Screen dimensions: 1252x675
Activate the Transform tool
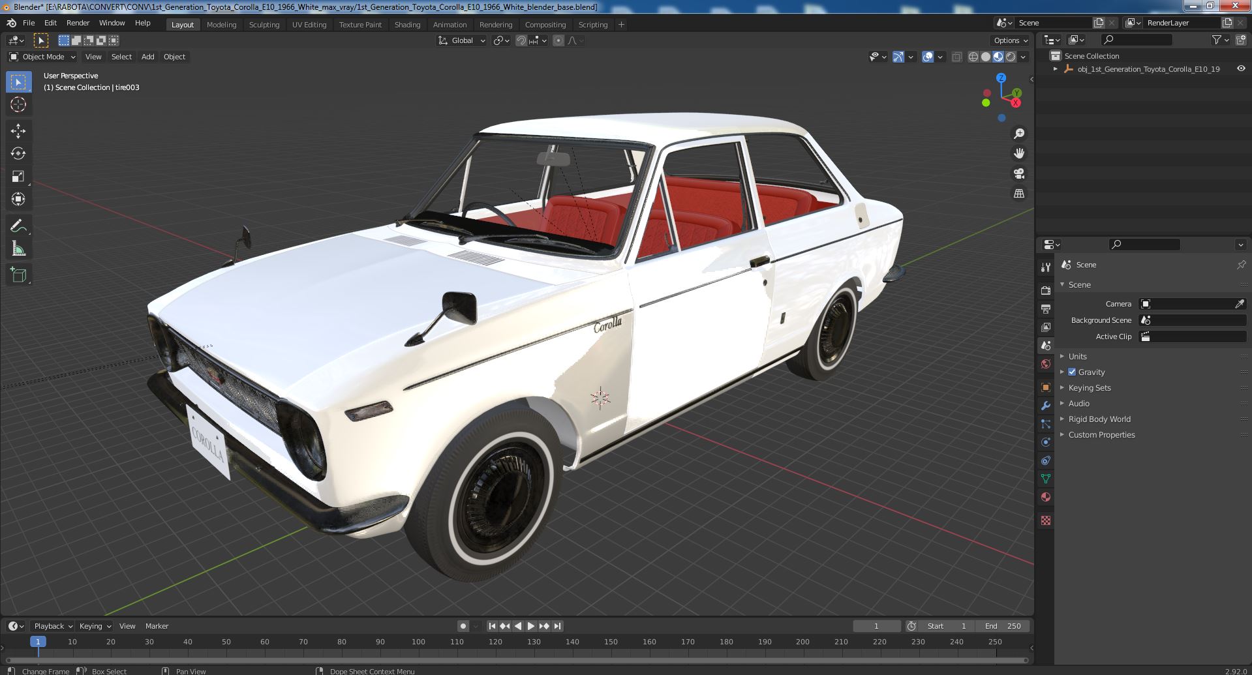coord(18,199)
